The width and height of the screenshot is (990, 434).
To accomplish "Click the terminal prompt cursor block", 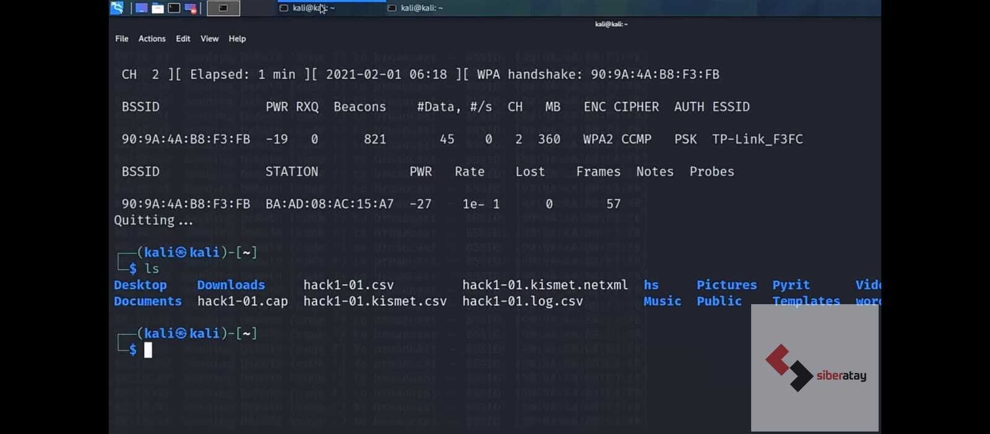I will [x=148, y=350].
